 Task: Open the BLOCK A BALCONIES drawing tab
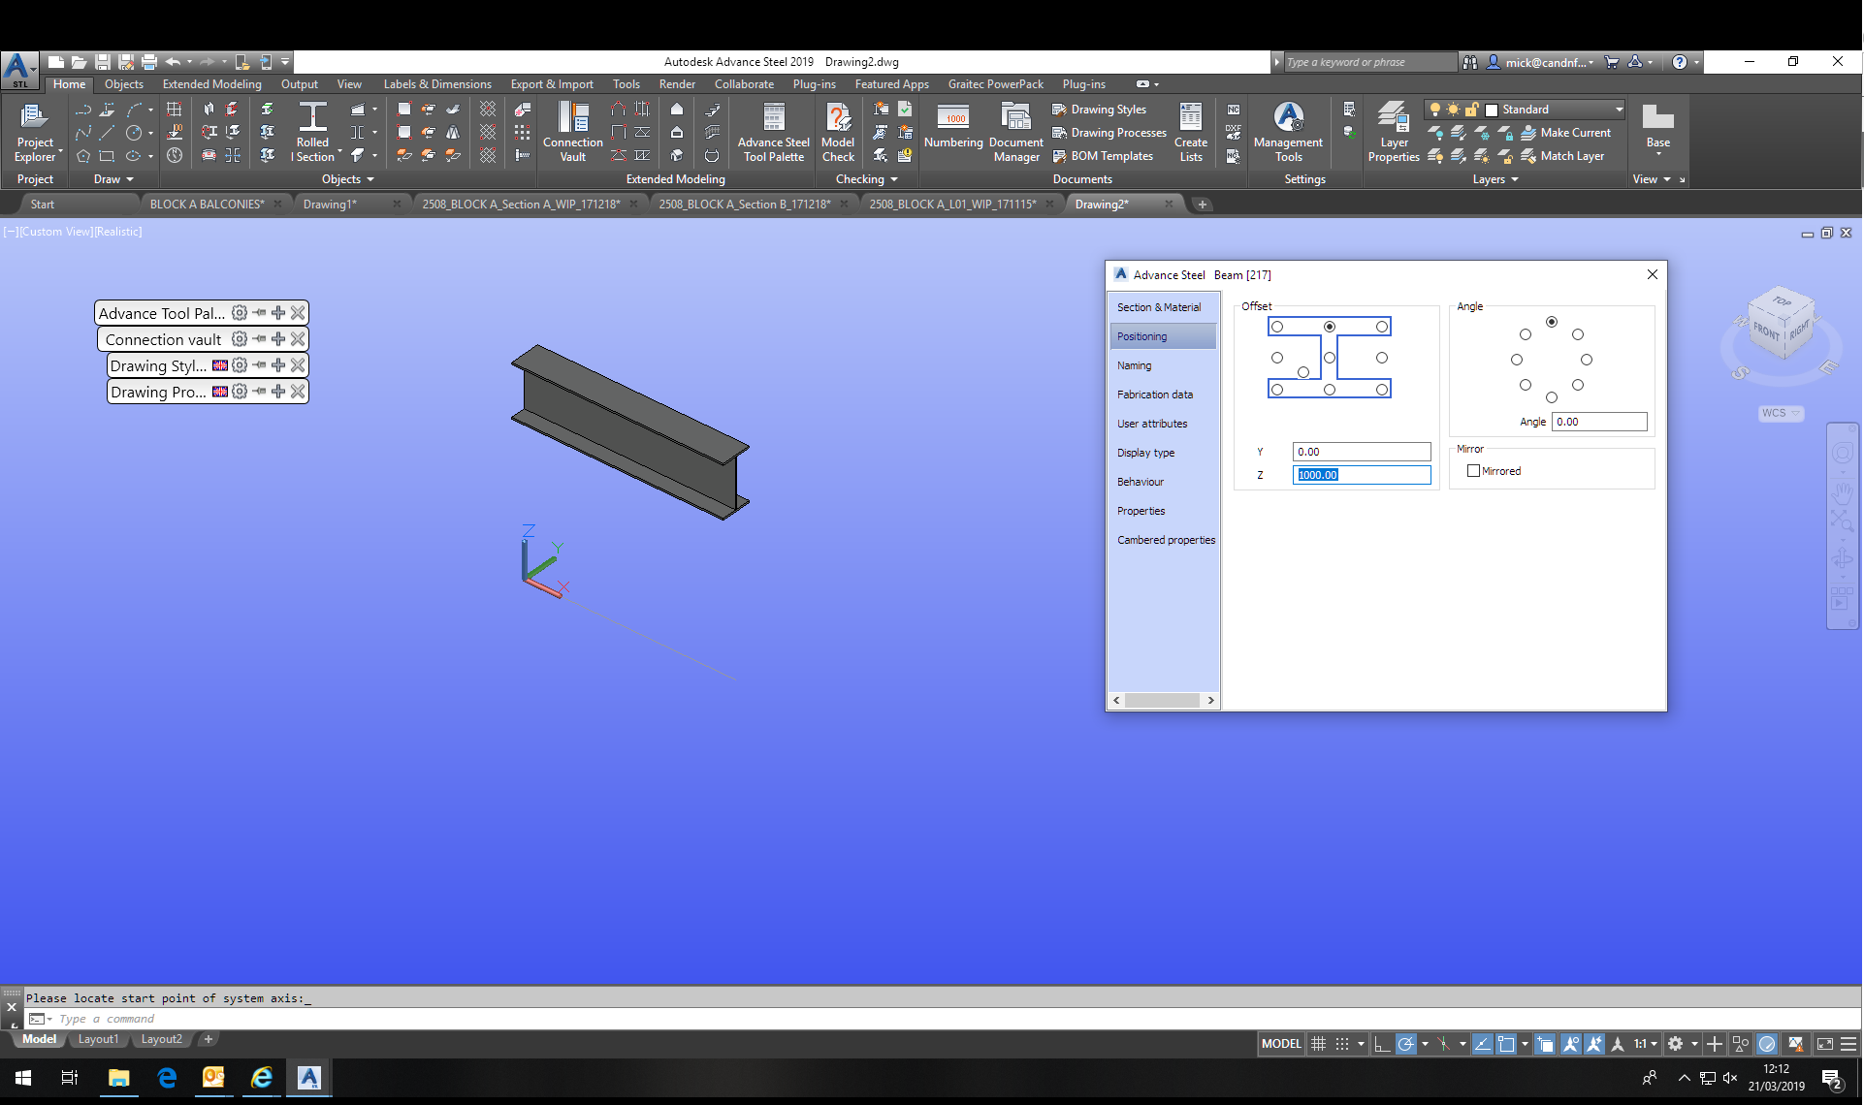[x=207, y=205]
